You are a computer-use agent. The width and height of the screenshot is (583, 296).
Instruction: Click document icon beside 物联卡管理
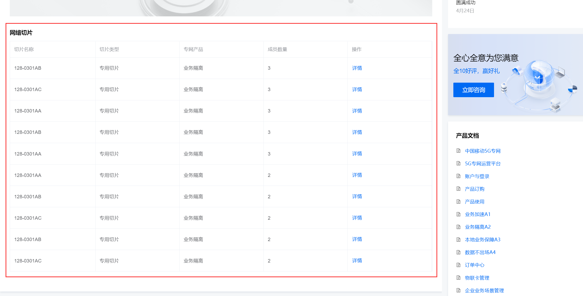(458, 278)
